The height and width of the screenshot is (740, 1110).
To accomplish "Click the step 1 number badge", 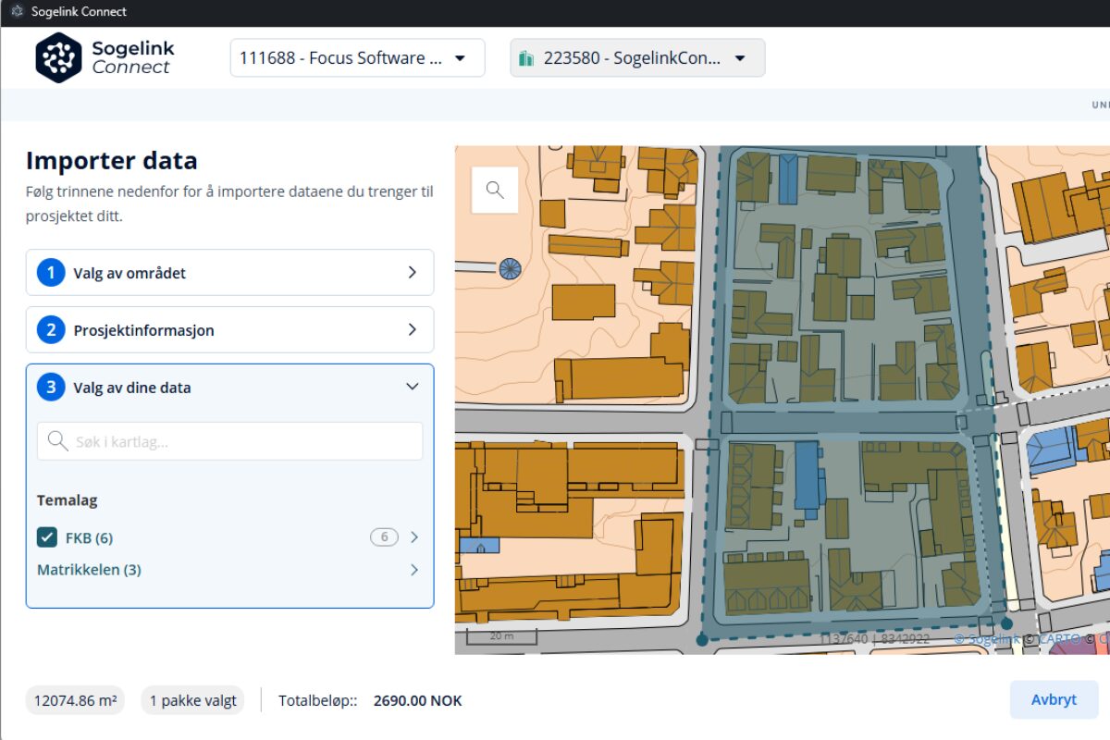I will [51, 273].
